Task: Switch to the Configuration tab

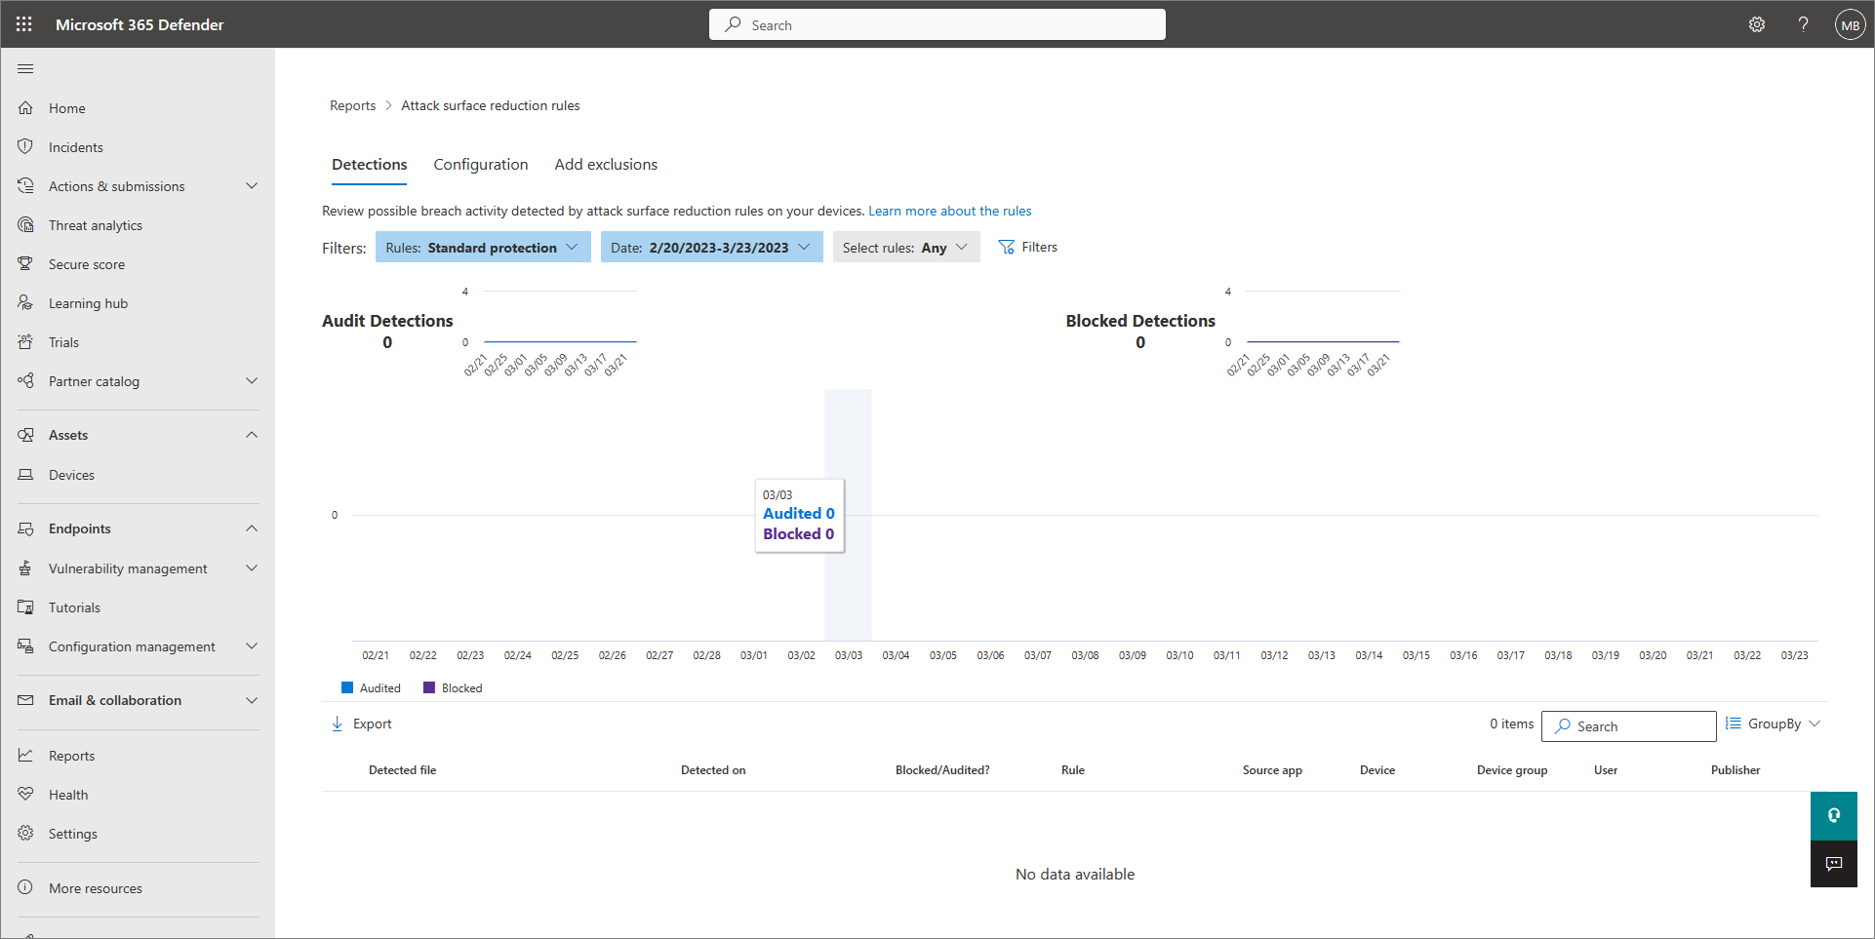Action: [x=480, y=165]
